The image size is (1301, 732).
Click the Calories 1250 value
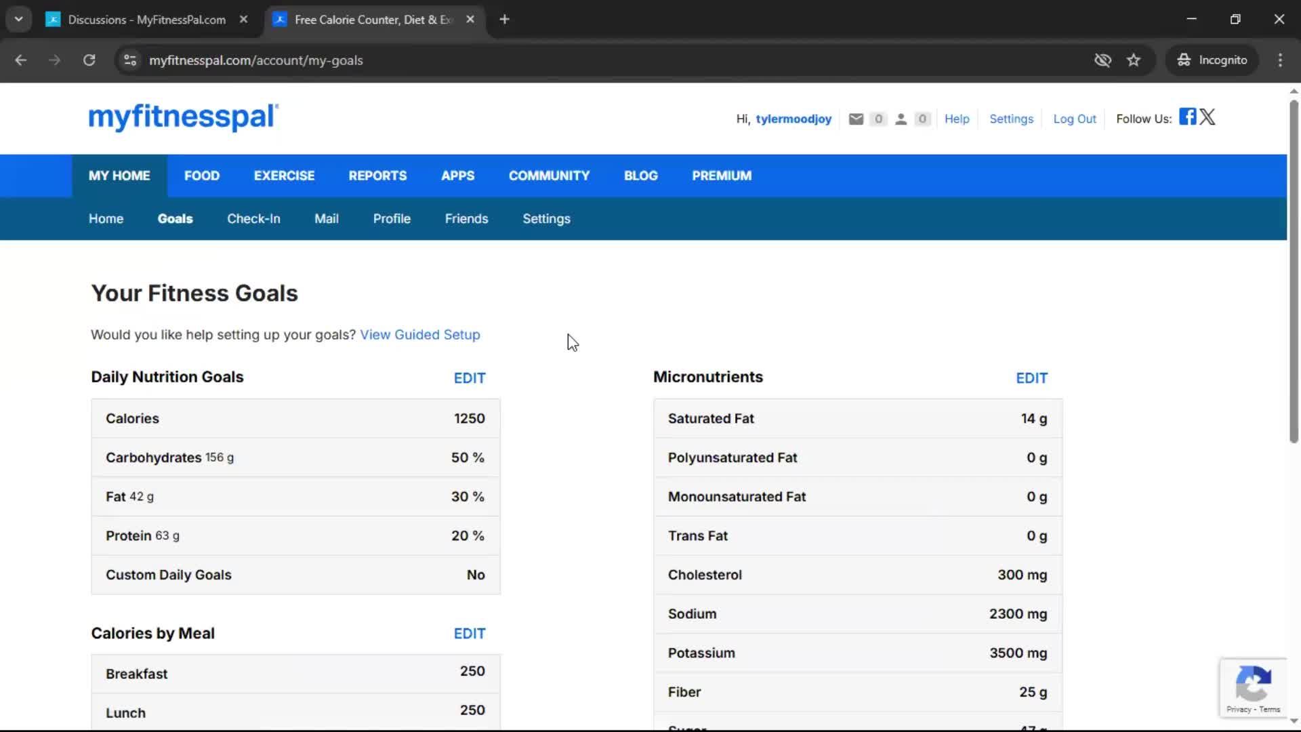click(469, 419)
